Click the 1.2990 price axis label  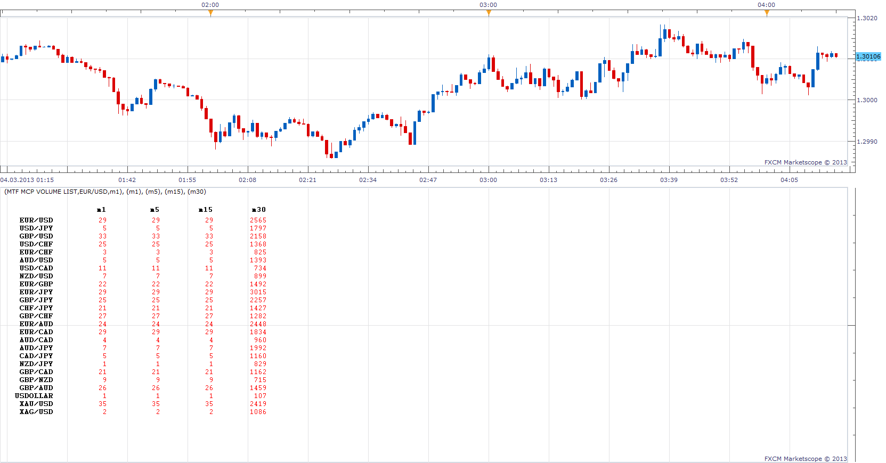pos(867,142)
